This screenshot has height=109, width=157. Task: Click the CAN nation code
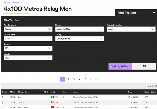(57, 102)
